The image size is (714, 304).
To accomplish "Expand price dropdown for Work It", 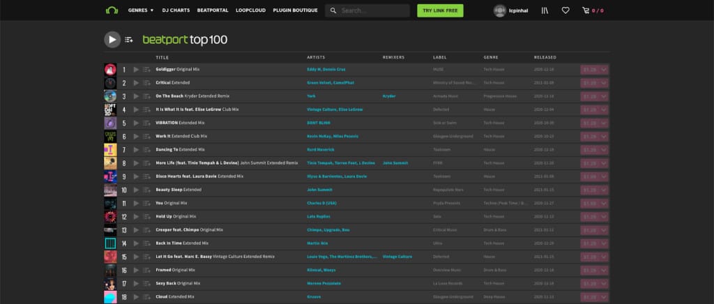I will click(x=604, y=136).
